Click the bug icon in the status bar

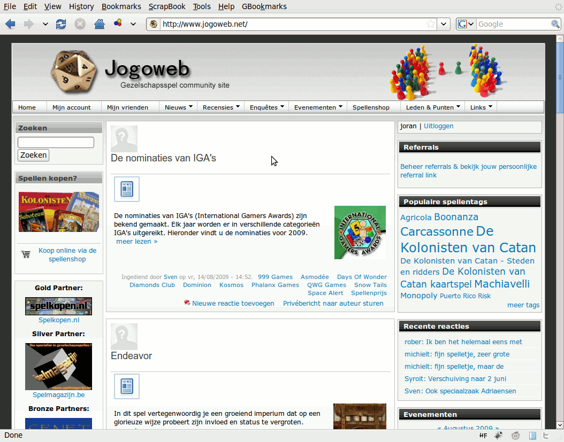(x=499, y=436)
